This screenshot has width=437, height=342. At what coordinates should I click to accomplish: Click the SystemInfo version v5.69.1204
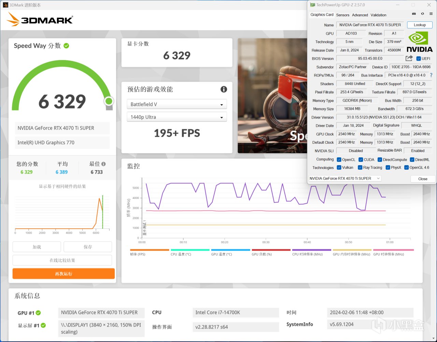(370, 324)
